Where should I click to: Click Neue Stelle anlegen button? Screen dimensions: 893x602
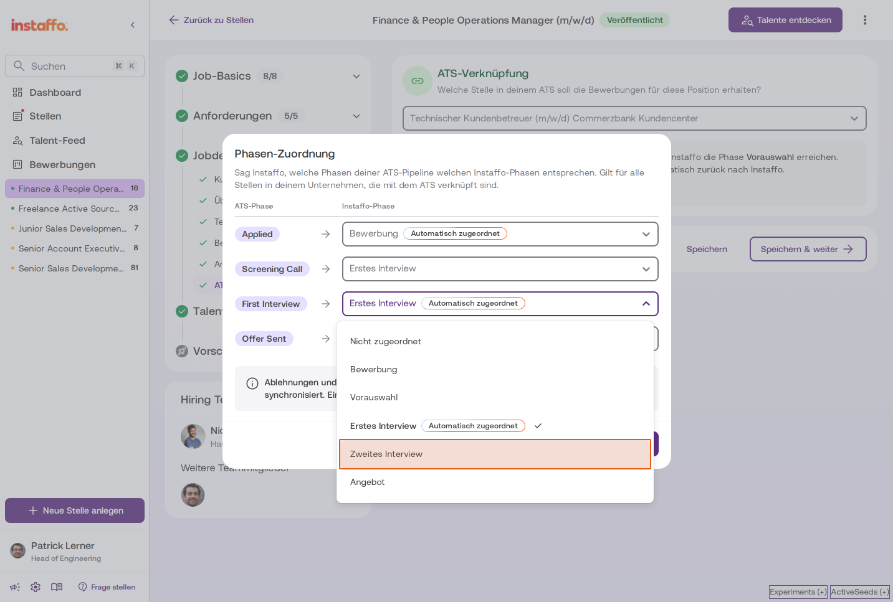(75, 510)
